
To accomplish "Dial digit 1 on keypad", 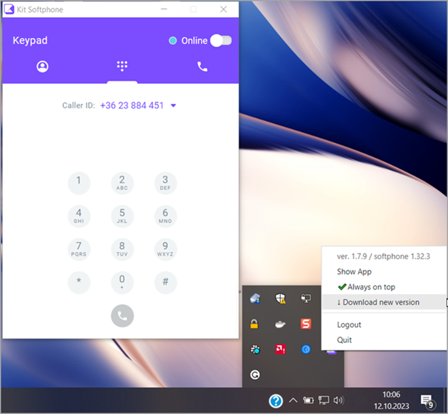I will (79, 183).
